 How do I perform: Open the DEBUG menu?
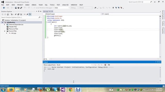(x=34, y=5)
